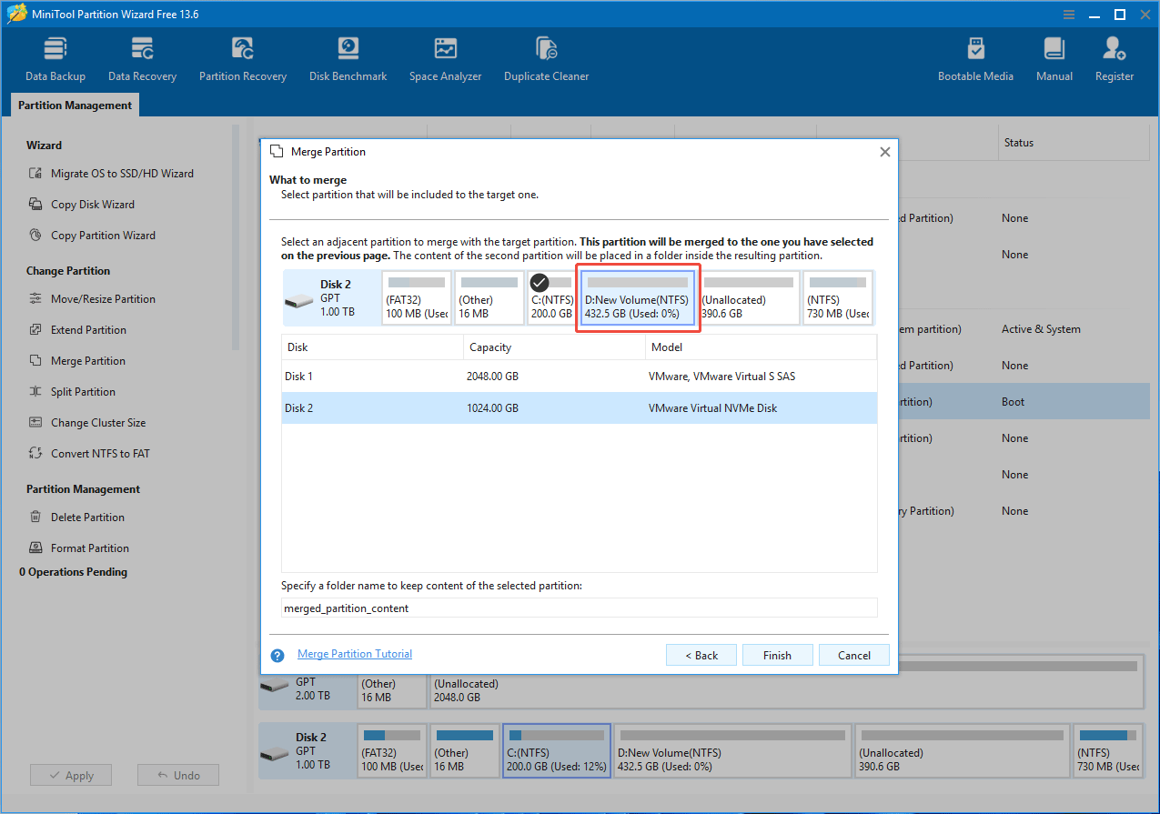
Task: Open the hamburger menu in title bar
Action: point(1070,15)
